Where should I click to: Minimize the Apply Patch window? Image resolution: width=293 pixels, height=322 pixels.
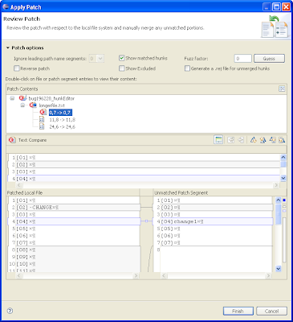[x=267, y=6]
